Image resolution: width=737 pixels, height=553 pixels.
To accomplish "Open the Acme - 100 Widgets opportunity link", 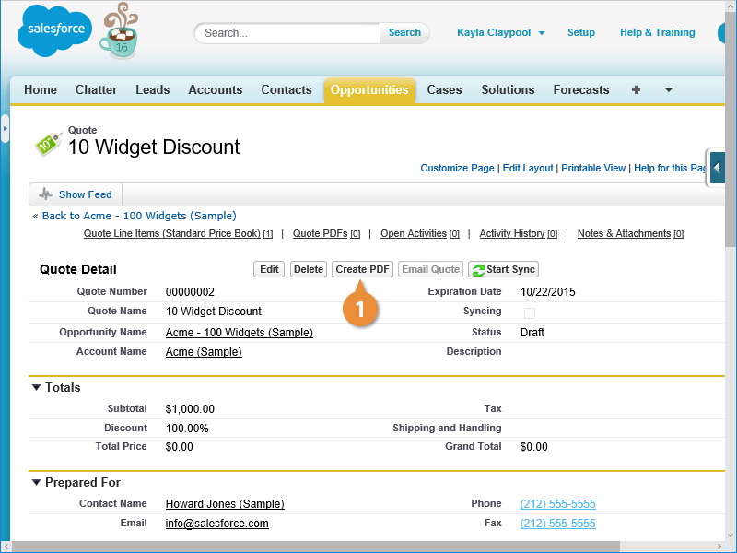I will coord(240,333).
